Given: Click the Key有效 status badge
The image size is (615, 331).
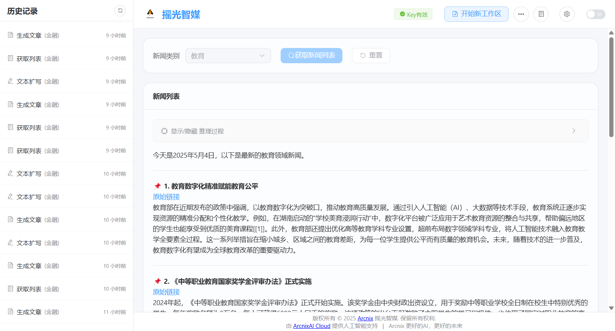Looking at the screenshot, I should (x=413, y=14).
